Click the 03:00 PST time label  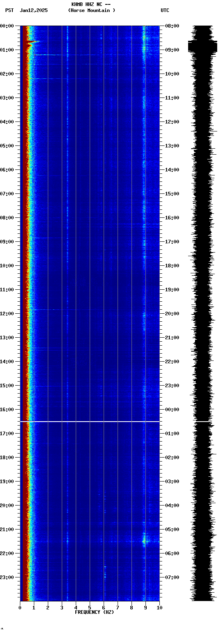[7, 98]
